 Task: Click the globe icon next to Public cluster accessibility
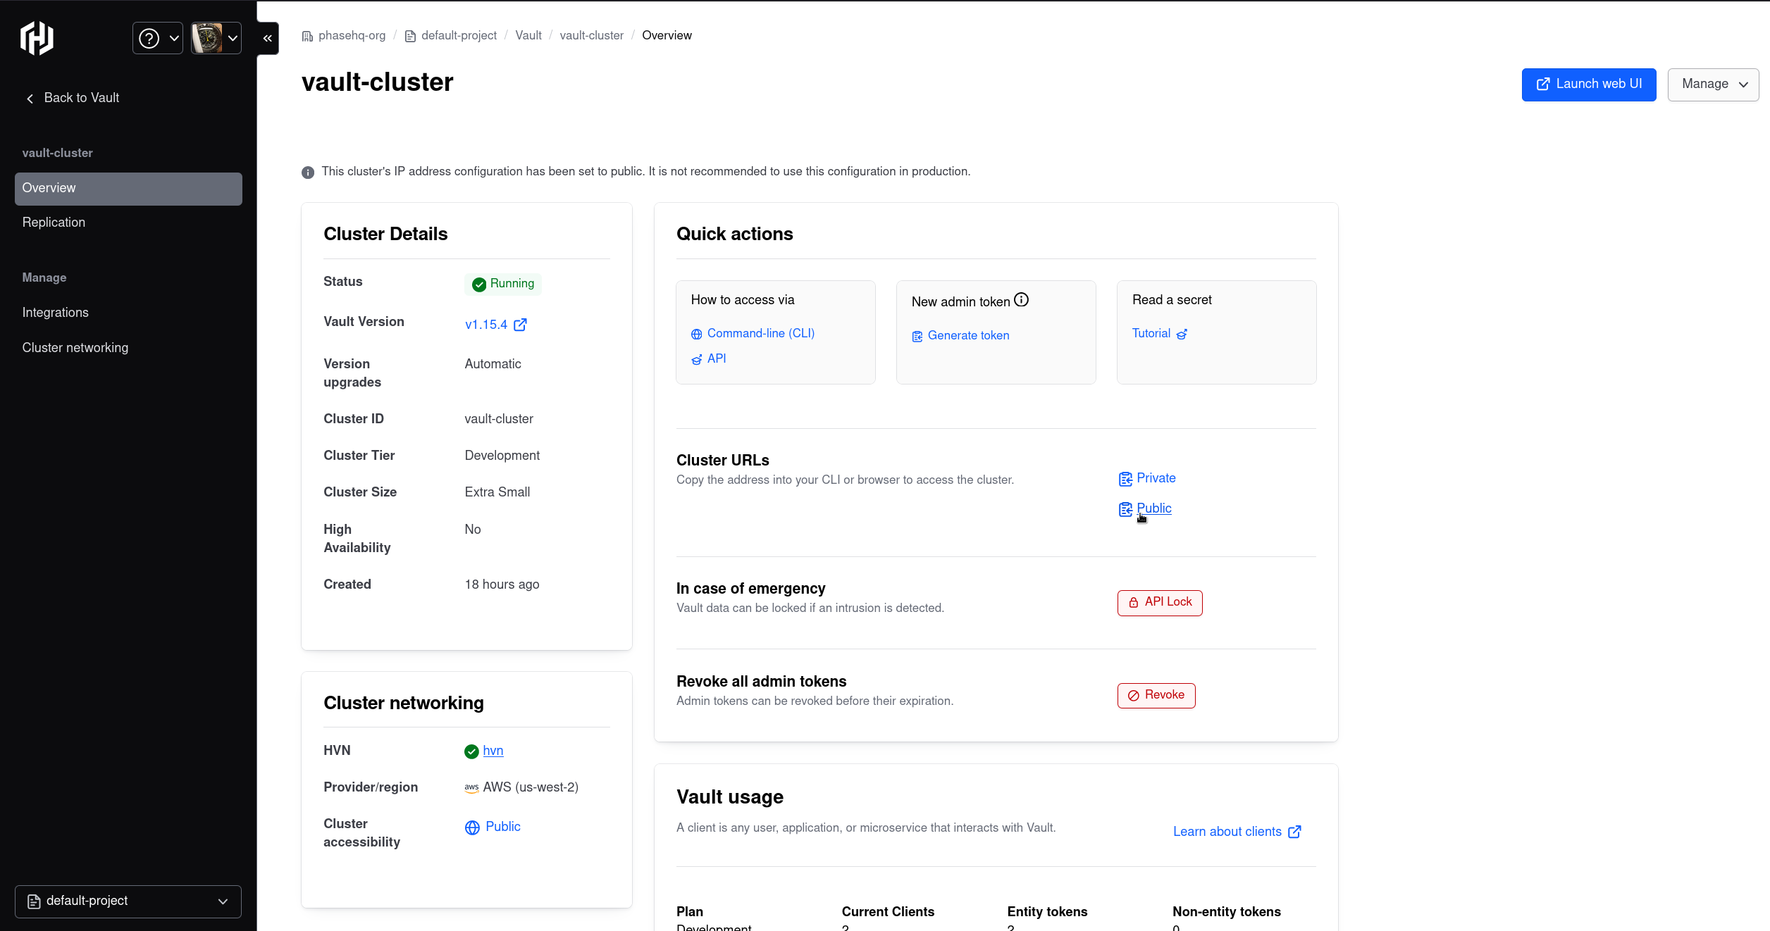[472, 827]
